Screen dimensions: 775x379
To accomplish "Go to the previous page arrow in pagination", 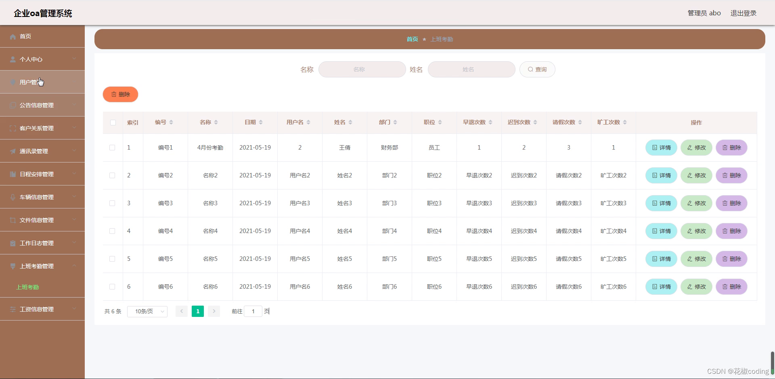I will pyautogui.click(x=182, y=311).
